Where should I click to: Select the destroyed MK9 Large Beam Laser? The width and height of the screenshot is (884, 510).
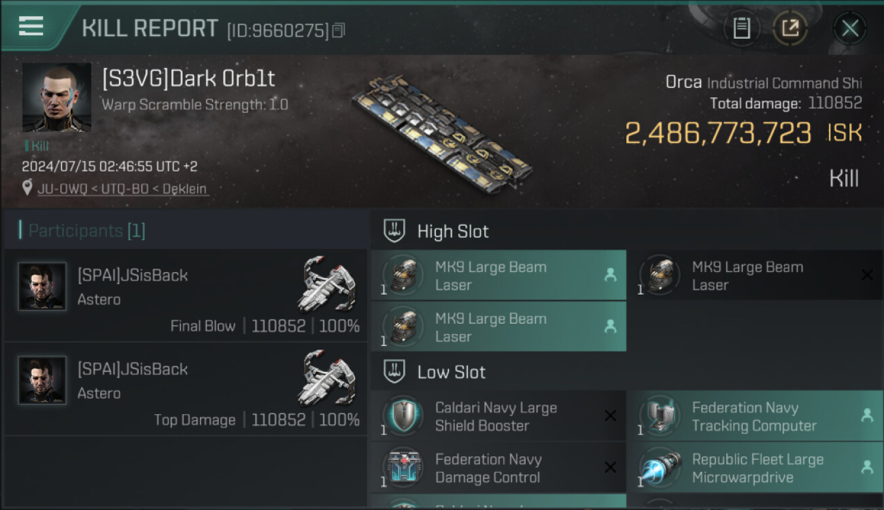click(755, 275)
